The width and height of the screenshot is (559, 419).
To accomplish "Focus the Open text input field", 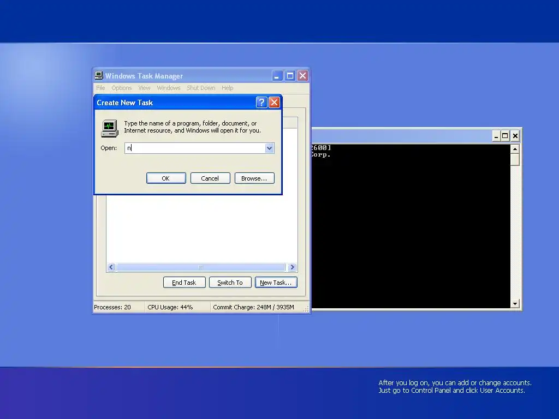I will (195, 148).
